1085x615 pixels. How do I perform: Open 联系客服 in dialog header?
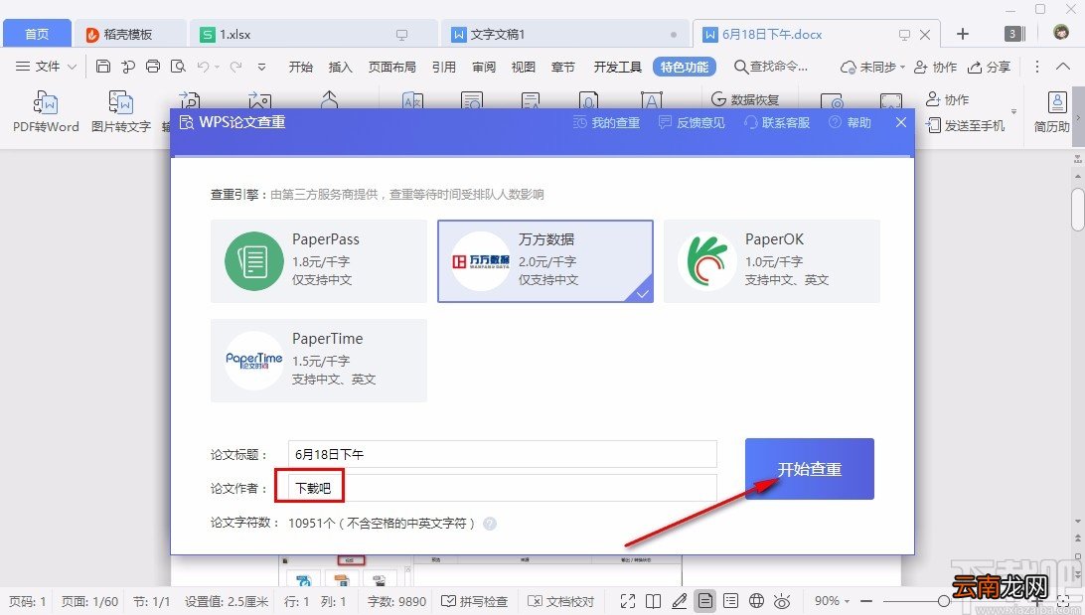point(776,122)
